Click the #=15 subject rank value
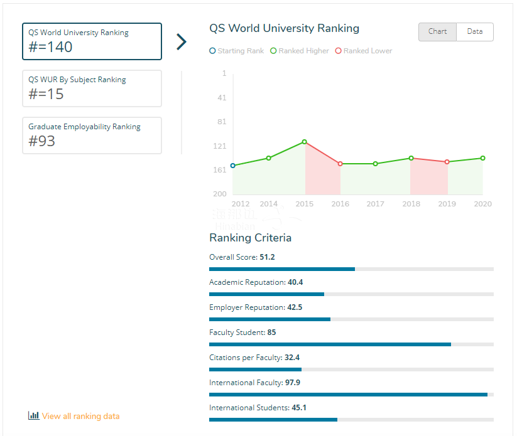Image resolution: width=517 pixels, height=436 pixels. pyautogui.click(x=46, y=94)
